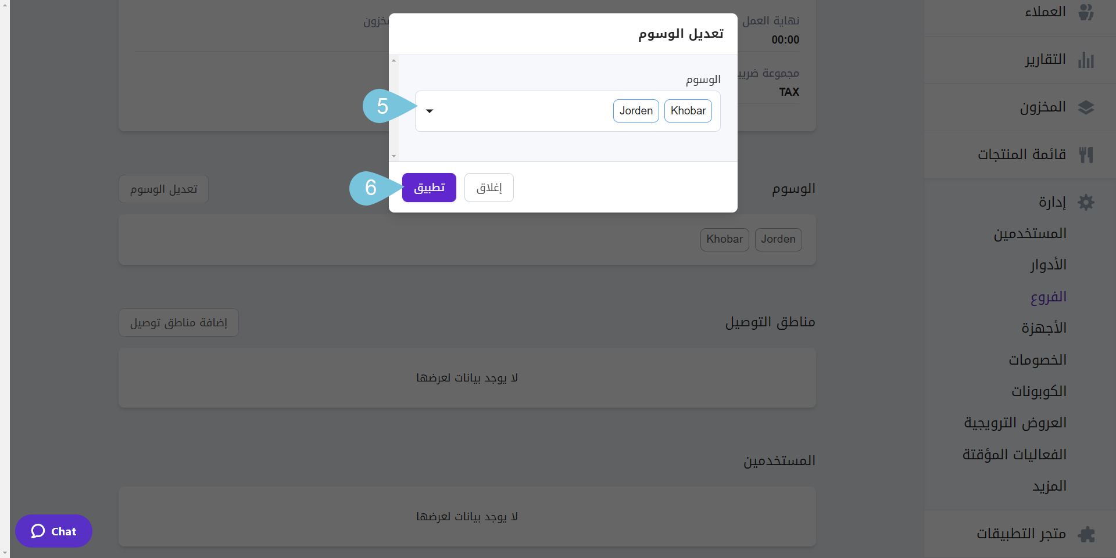This screenshot has height=558, width=1116.
Task: Click تطبيق to apply tag changes
Action: [429, 187]
